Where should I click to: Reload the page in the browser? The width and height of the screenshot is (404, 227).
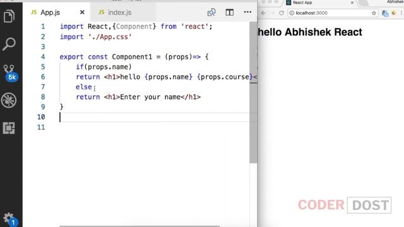pos(282,13)
